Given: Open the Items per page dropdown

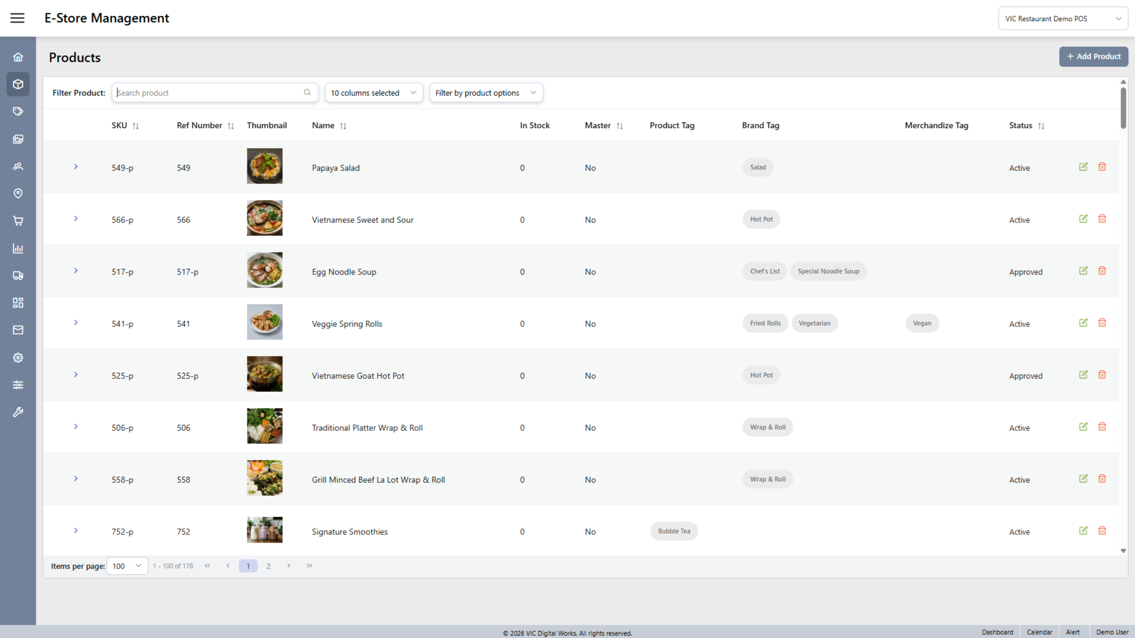Looking at the screenshot, I should pyautogui.click(x=127, y=566).
